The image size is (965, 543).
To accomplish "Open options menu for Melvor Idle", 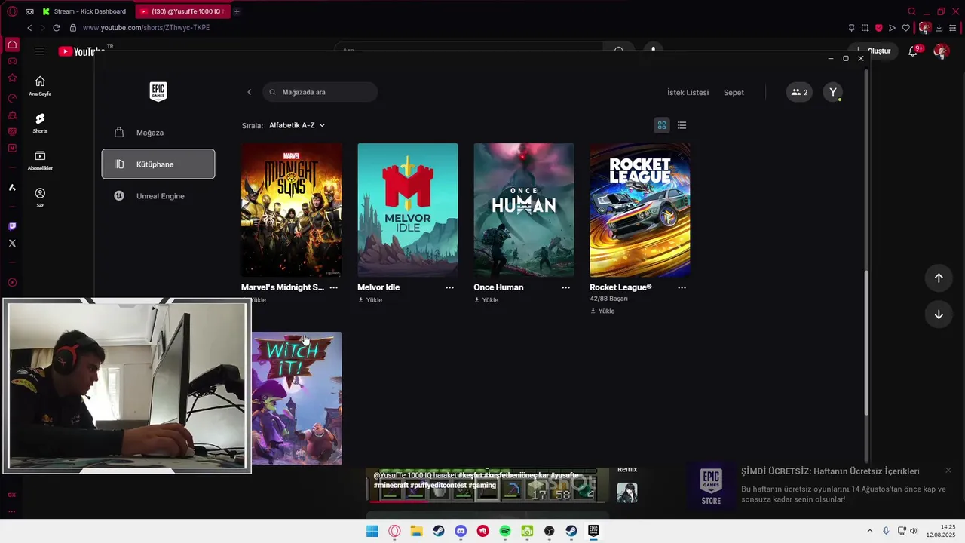I will [x=450, y=287].
